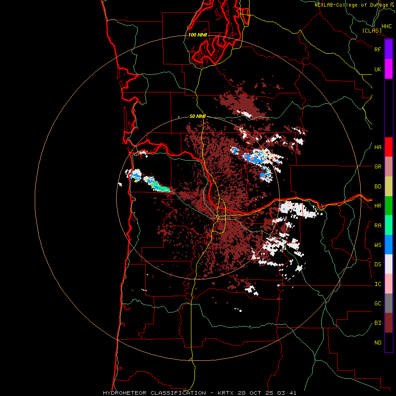This screenshot has height=396, width=396.
Task: Click the blue WS legend swatch
Action: click(x=389, y=245)
